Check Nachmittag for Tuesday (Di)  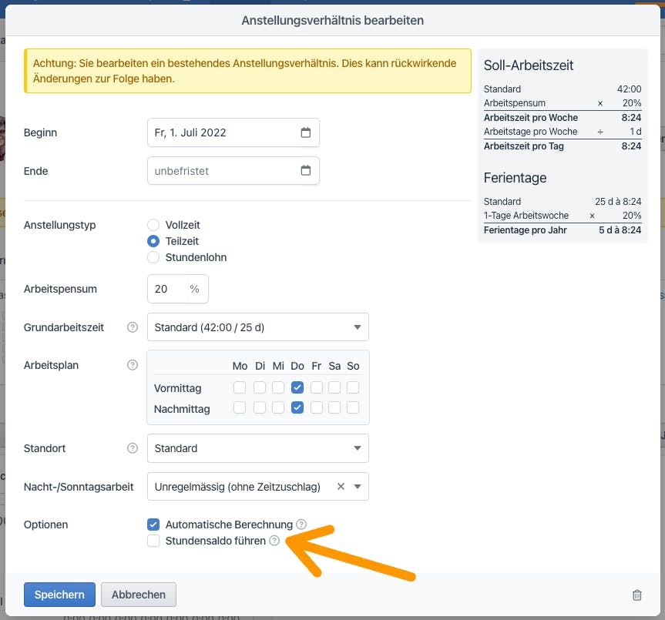[260, 407]
